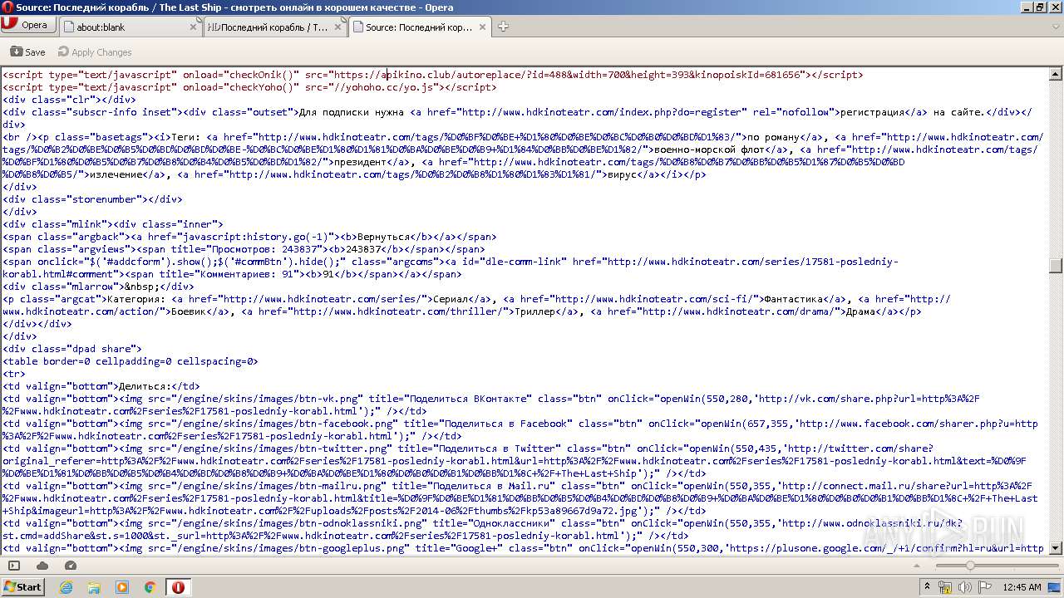The image size is (1064, 598).
Task: Show hidden system tray icons
Action: pyautogui.click(x=928, y=586)
